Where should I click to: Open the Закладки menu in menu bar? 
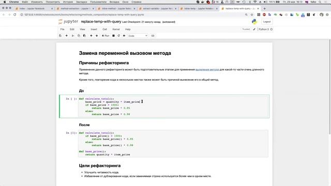click(82, 2)
